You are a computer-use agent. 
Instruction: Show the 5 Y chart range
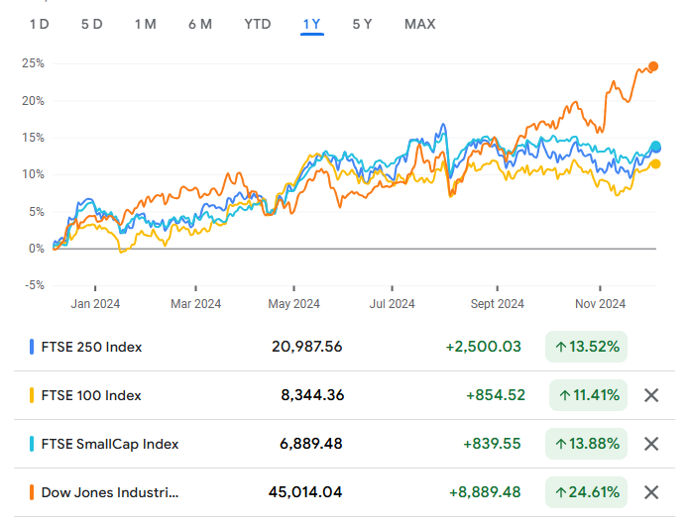tap(362, 24)
